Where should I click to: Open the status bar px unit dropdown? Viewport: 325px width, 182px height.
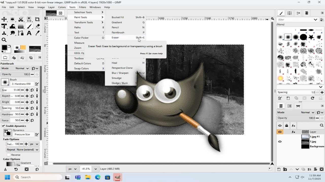tap(72, 169)
